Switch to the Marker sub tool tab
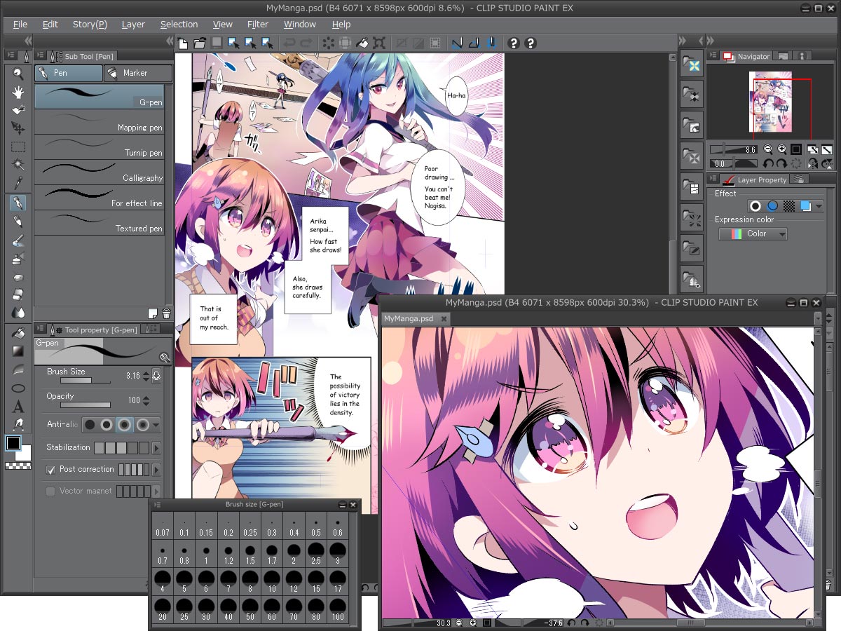Screen dimensions: 841x631 point(137,73)
